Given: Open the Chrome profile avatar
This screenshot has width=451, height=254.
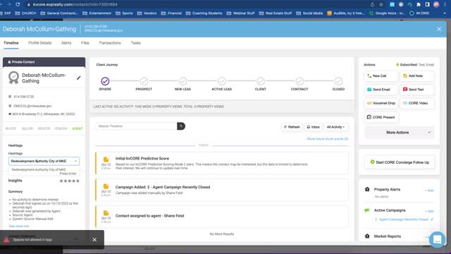Looking at the screenshot, I should (436, 4).
